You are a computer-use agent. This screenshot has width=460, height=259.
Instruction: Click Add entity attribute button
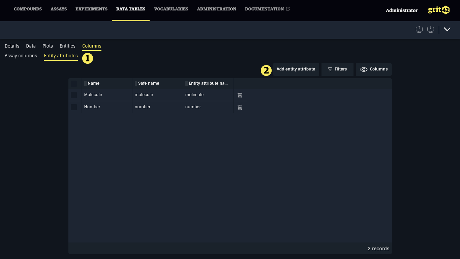[296, 69]
